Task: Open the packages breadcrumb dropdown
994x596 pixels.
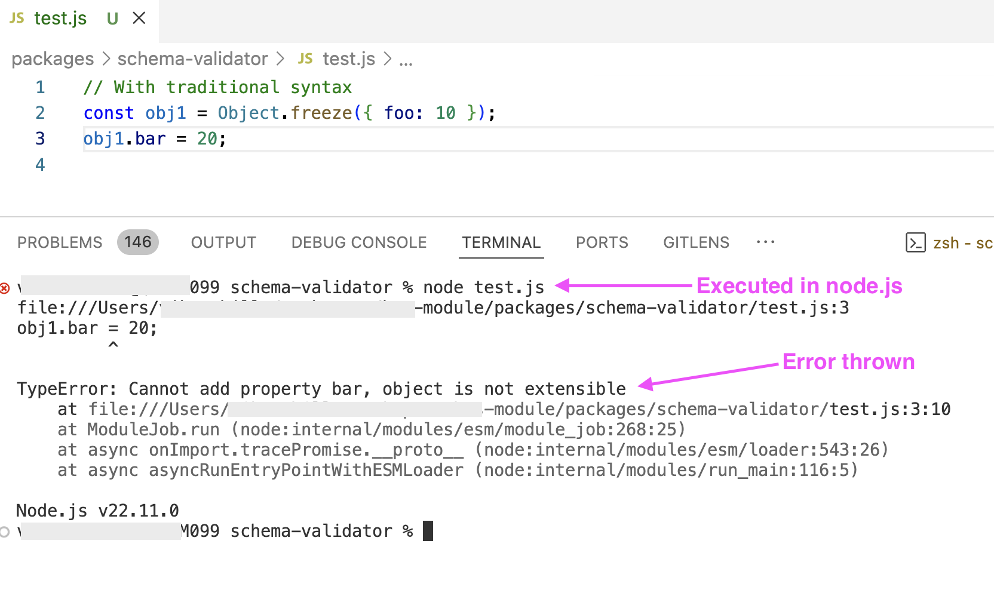Action: [53, 59]
